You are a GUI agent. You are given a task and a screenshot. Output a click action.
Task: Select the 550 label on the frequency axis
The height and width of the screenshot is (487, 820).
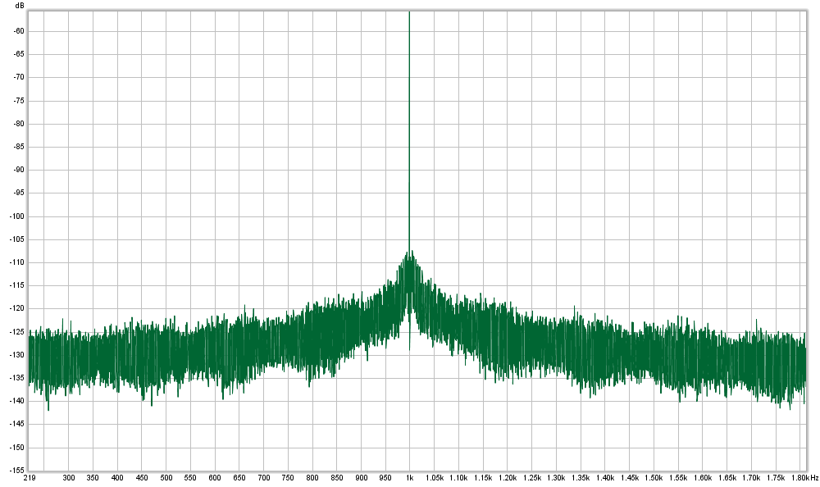coord(190,478)
